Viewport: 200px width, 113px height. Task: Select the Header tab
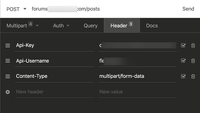tap(122, 26)
